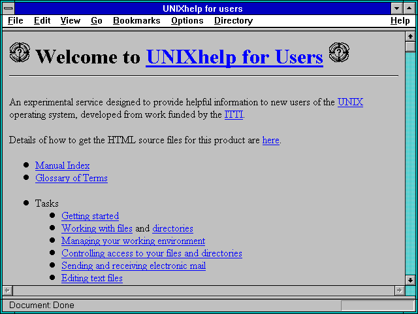Open the File menu
The height and width of the screenshot is (314, 418).
coord(16,21)
